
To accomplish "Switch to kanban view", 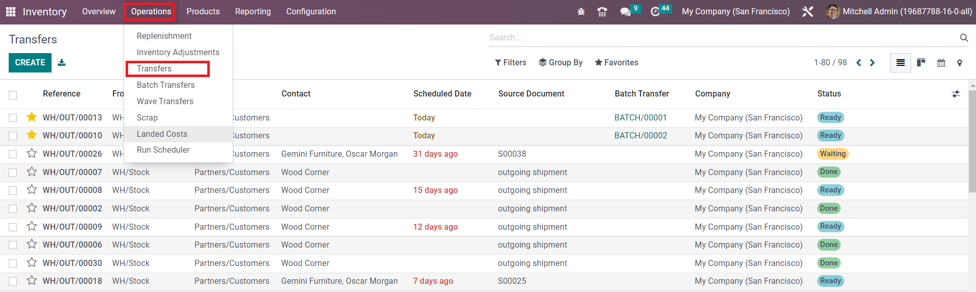I will (921, 63).
